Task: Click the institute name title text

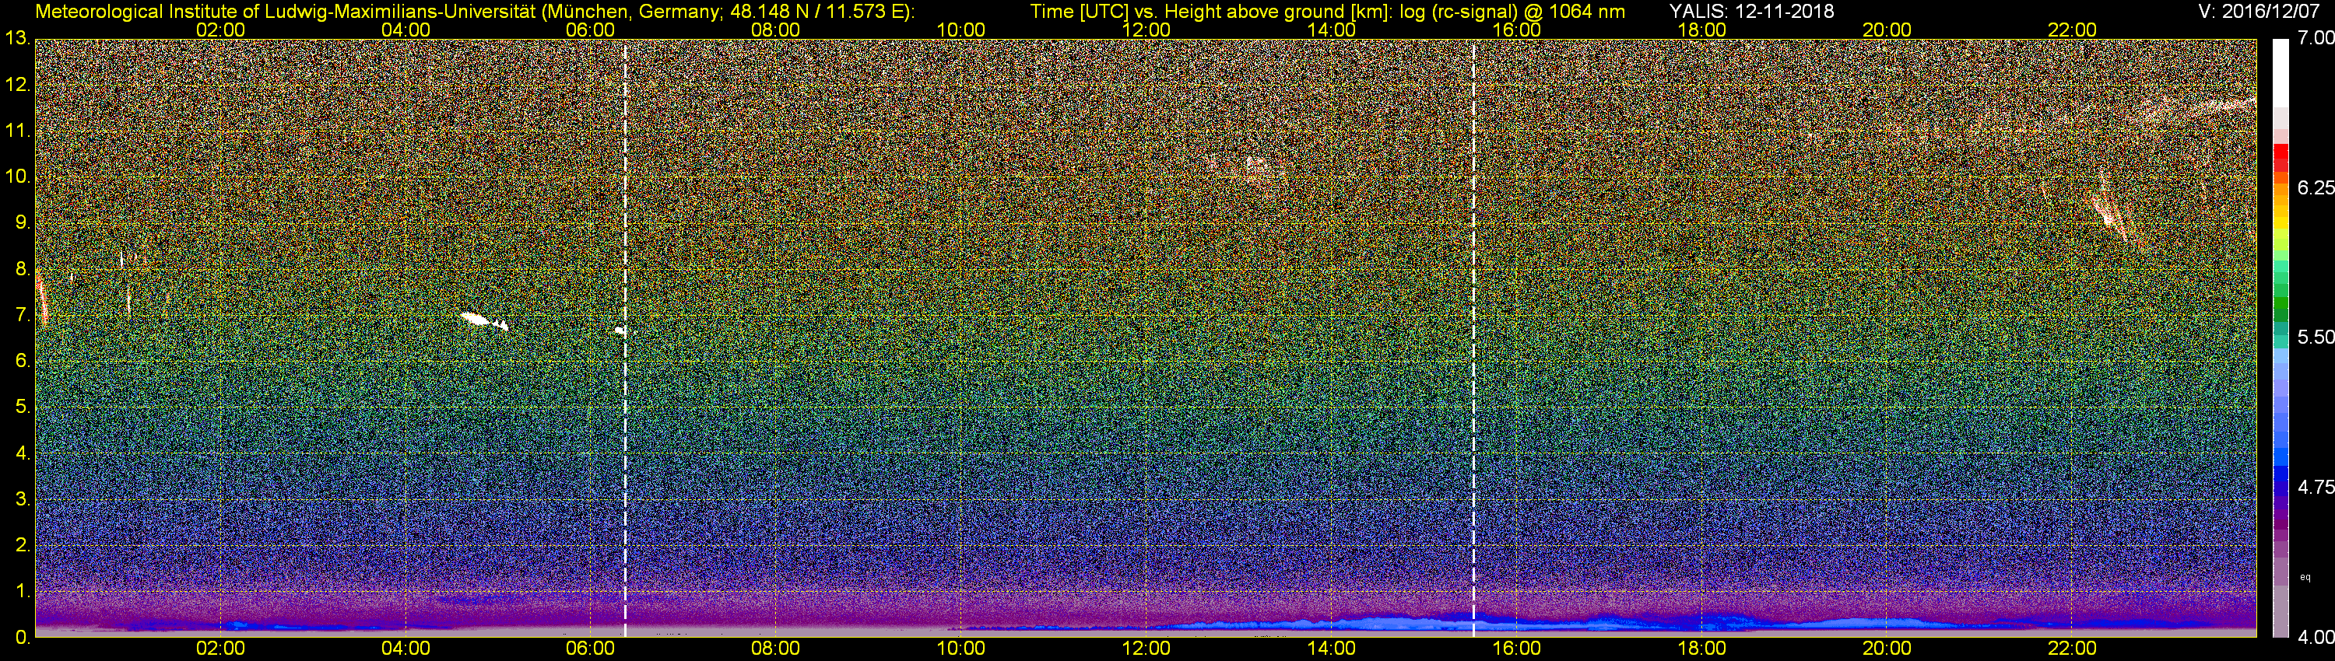Action: (x=475, y=11)
